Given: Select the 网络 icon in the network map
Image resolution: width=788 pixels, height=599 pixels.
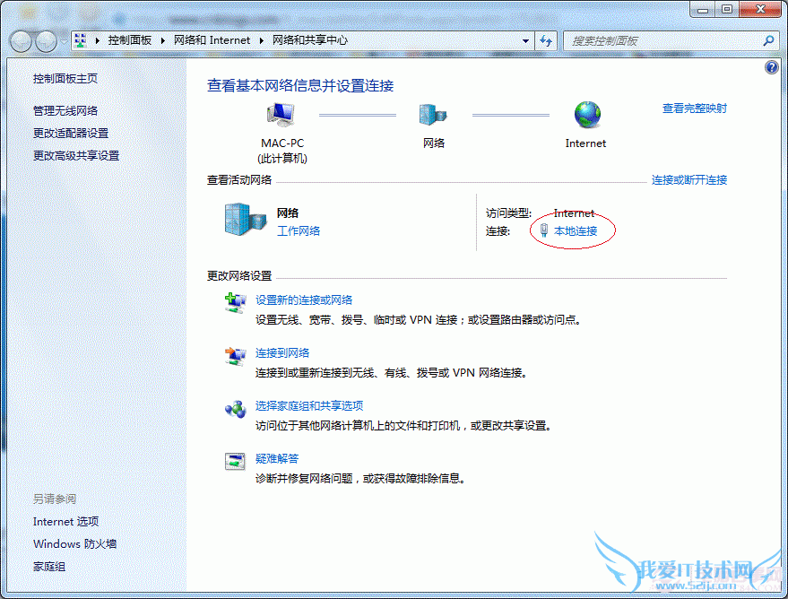Looking at the screenshot, I should coord(433,113).
